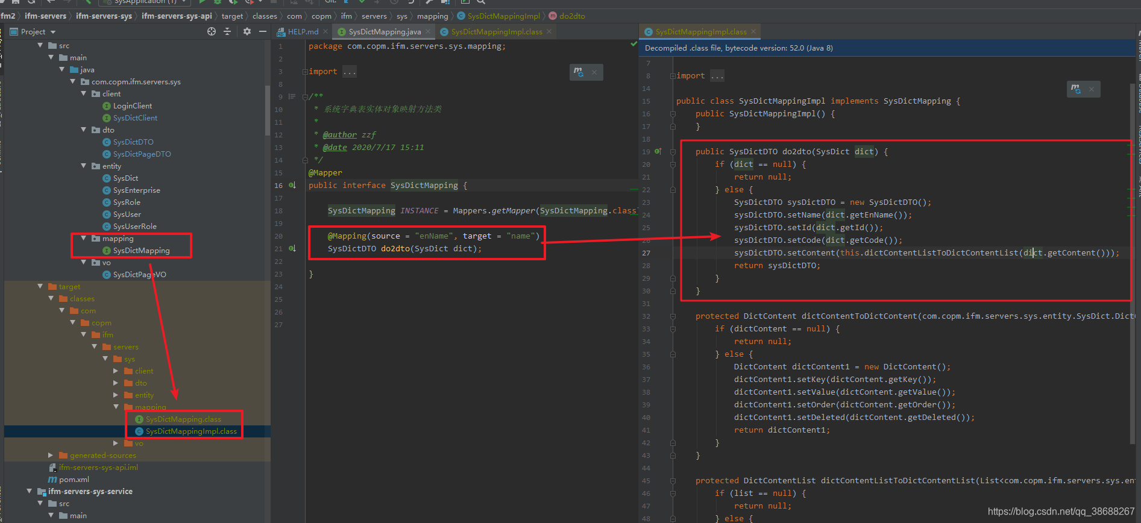
Task: Select SysDictDTO in project tree
Action: pos(133,142)
